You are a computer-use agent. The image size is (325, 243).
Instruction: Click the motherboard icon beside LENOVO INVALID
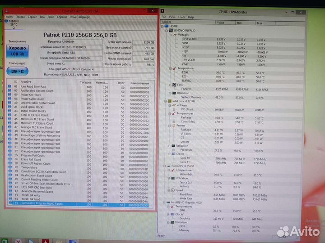point(171,31)
